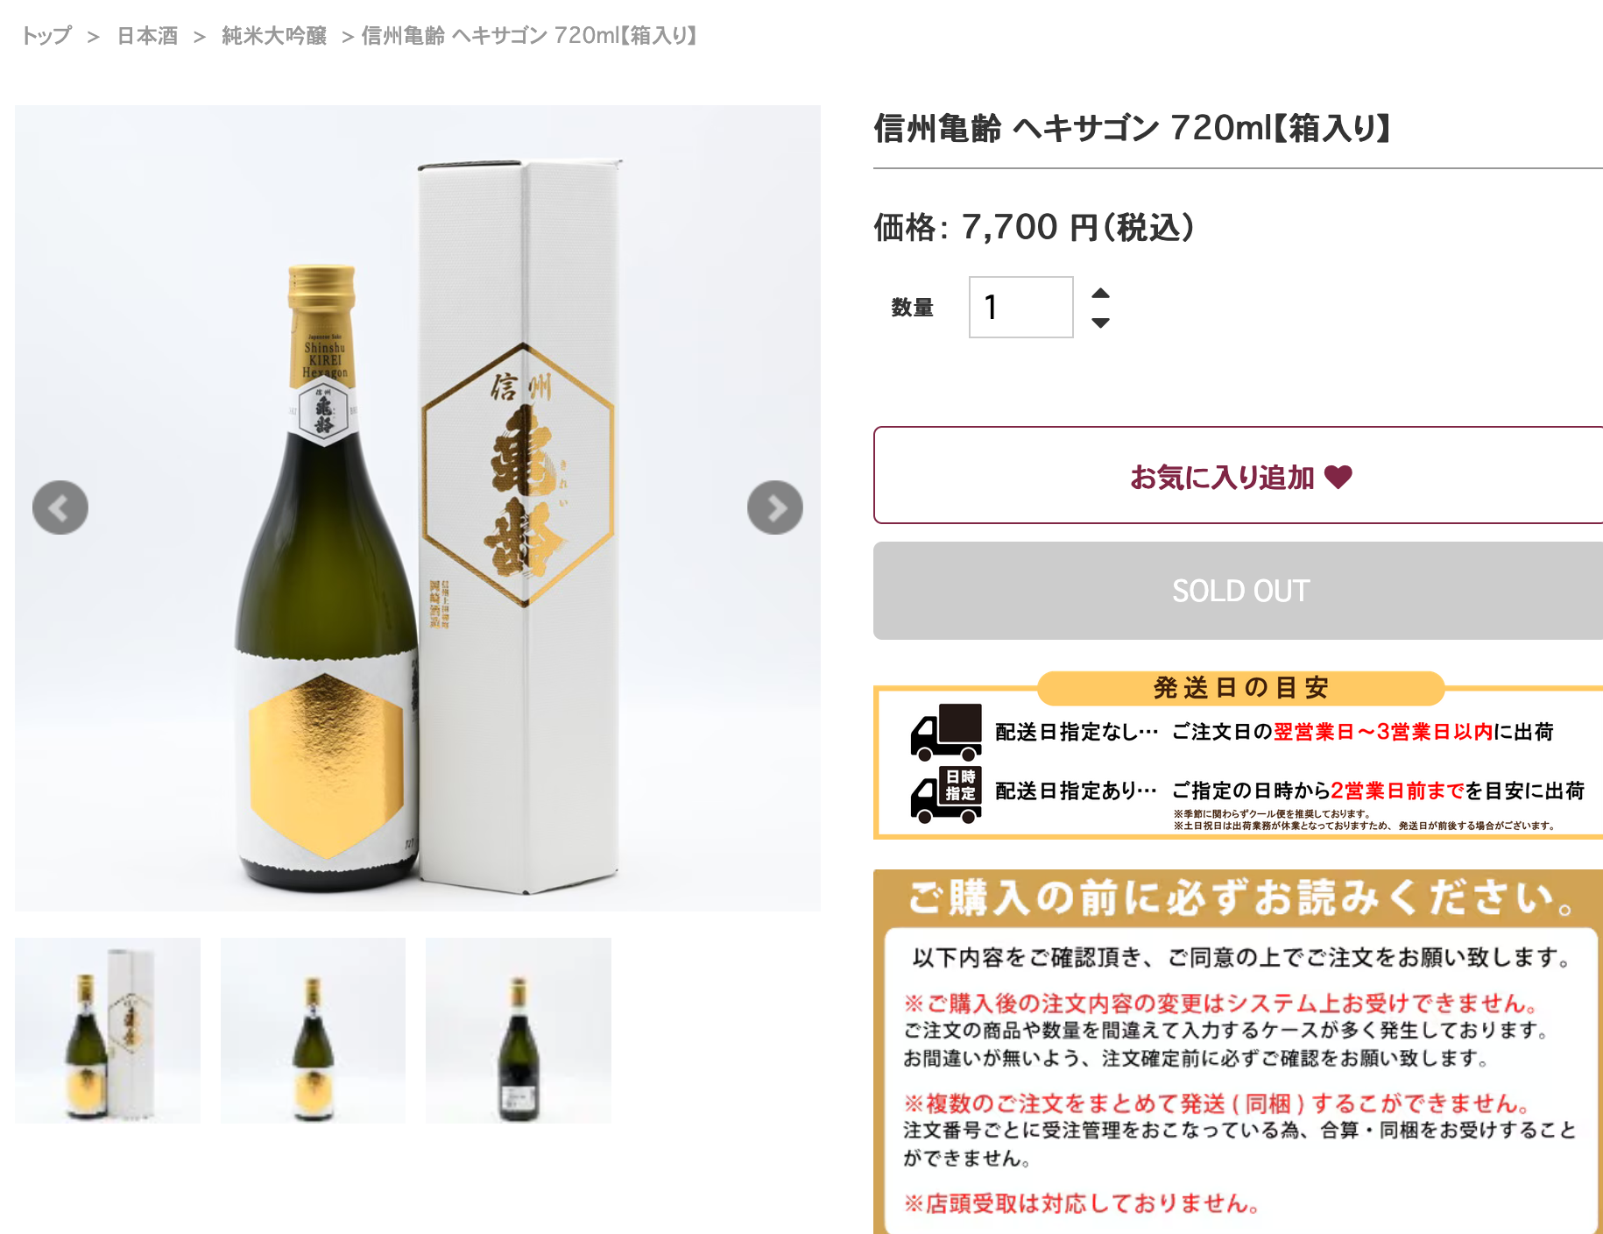Click the SOLD OUT button
The image size is (1603, 1234).
coord(1238,591)
